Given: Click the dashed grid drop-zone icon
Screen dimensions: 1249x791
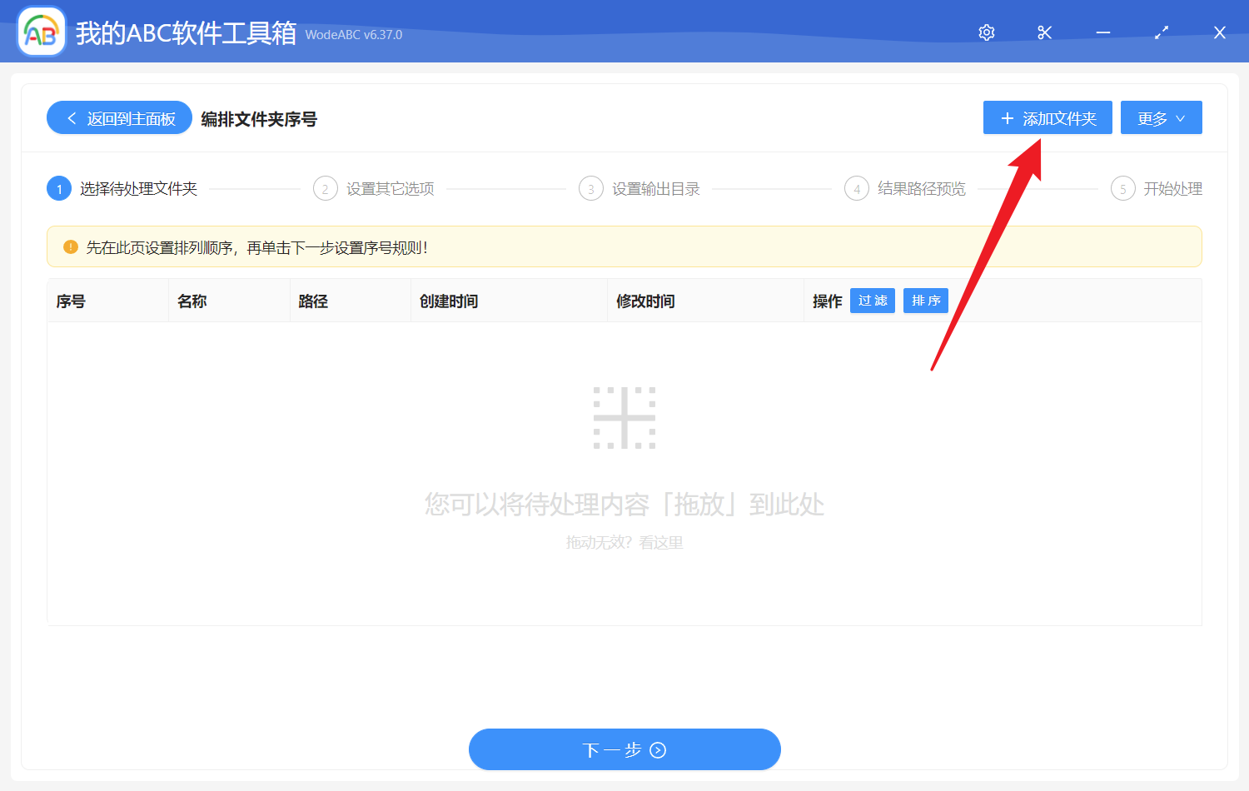Looking at the screenshot, I should [624, 417].
